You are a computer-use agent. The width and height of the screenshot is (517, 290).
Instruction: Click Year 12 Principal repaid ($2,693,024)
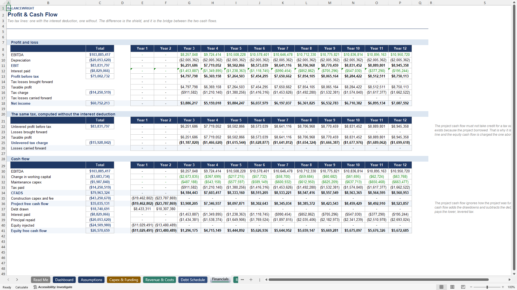[x=400, y=220]
